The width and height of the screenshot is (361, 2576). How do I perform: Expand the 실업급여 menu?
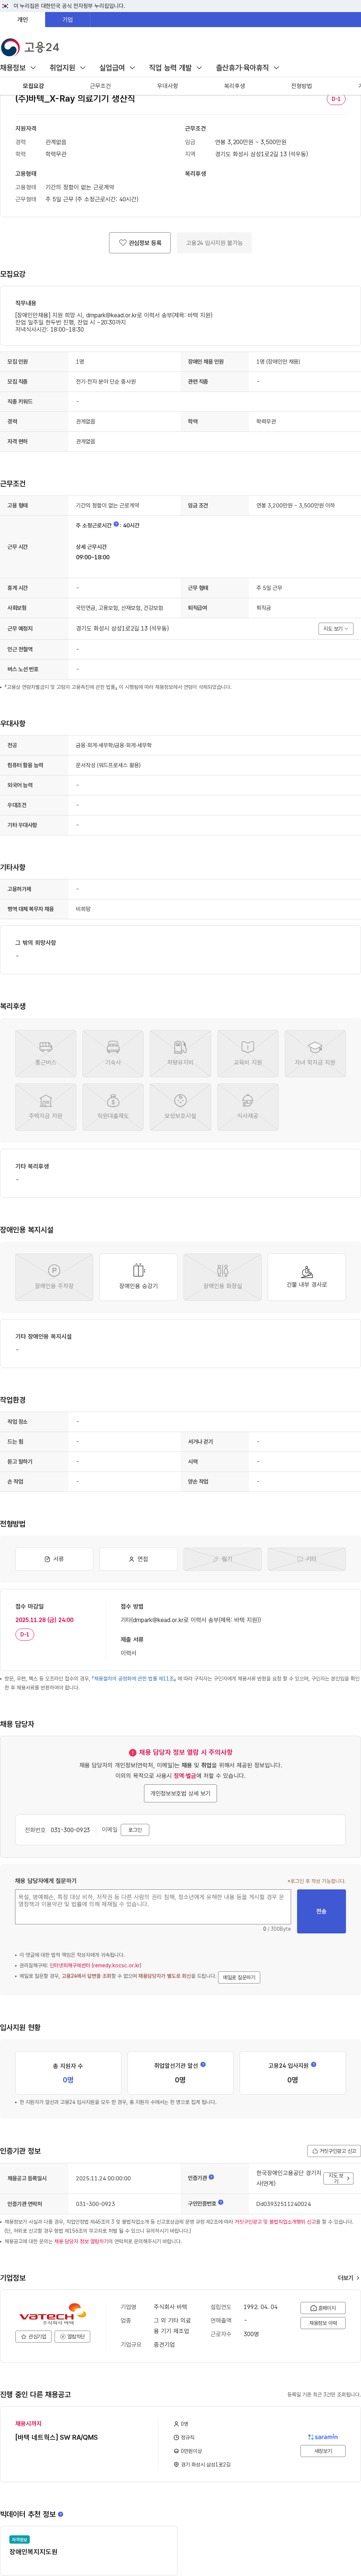pyautogui.click(x=117, y=68)
